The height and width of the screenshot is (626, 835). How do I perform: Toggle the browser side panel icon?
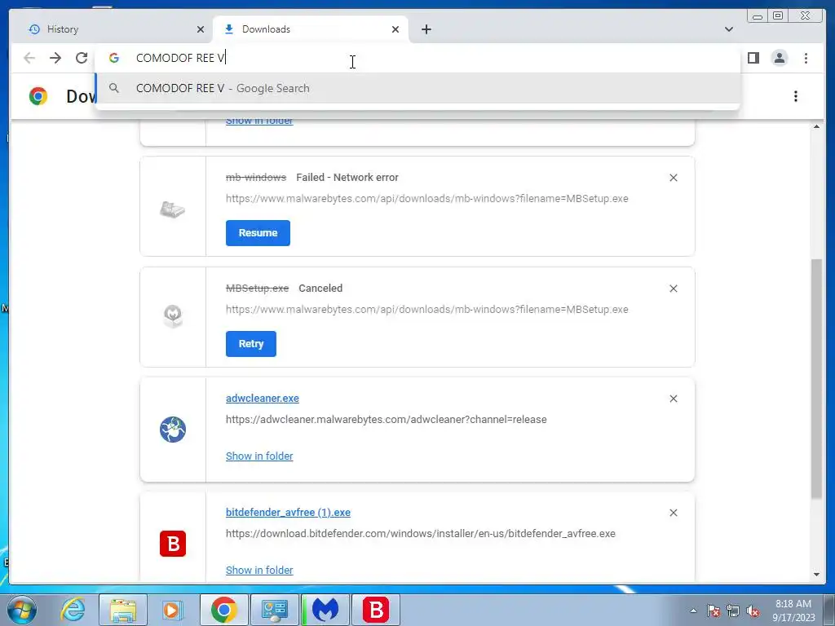753,58
